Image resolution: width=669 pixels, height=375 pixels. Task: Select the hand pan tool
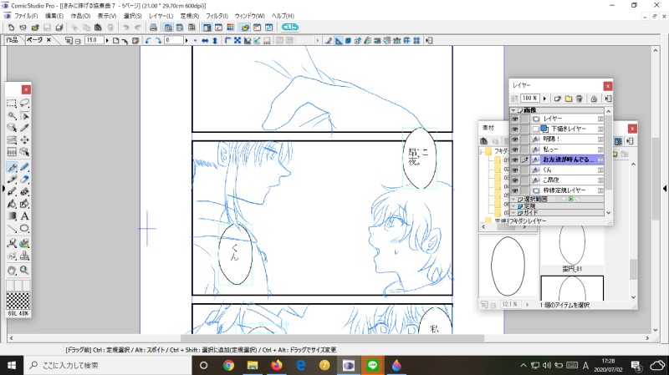point(12,270)
